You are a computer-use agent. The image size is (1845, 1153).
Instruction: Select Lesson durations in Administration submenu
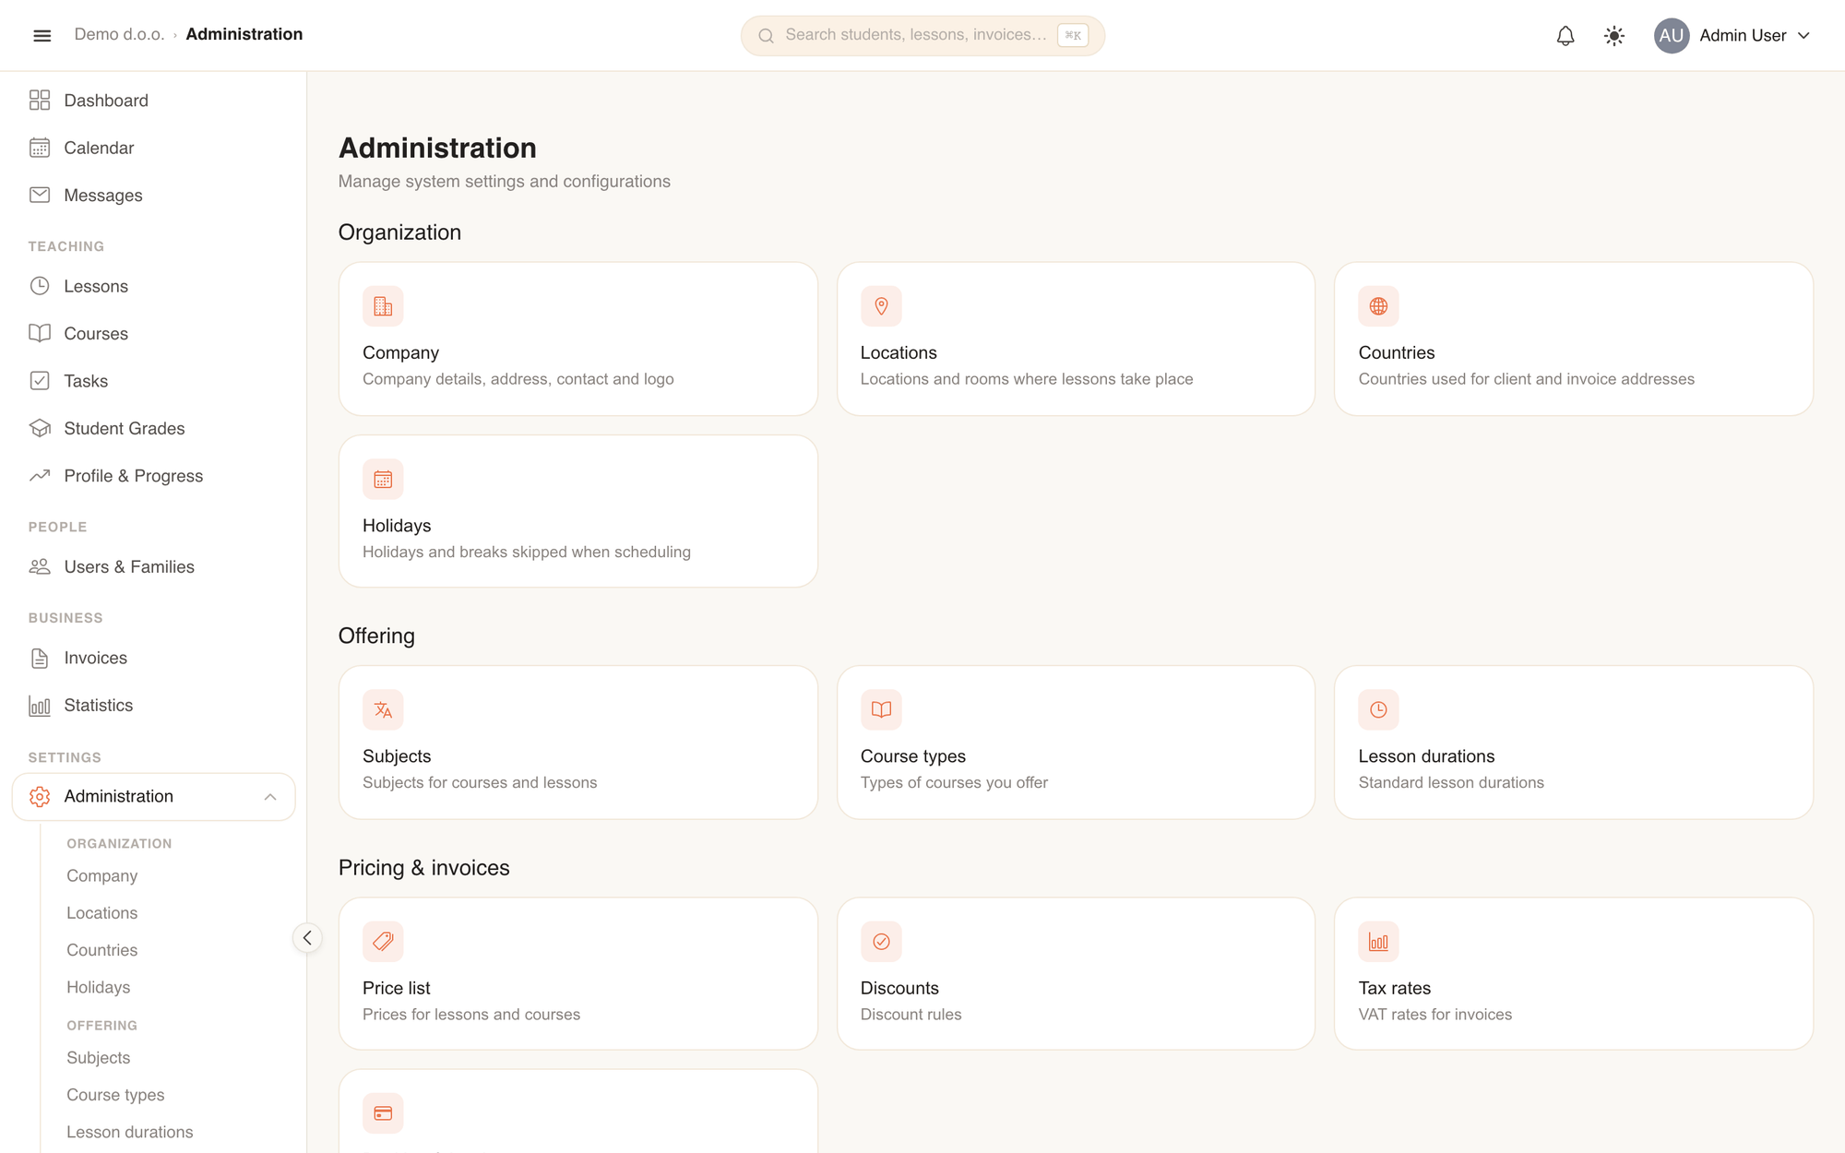coord(130,1132)
